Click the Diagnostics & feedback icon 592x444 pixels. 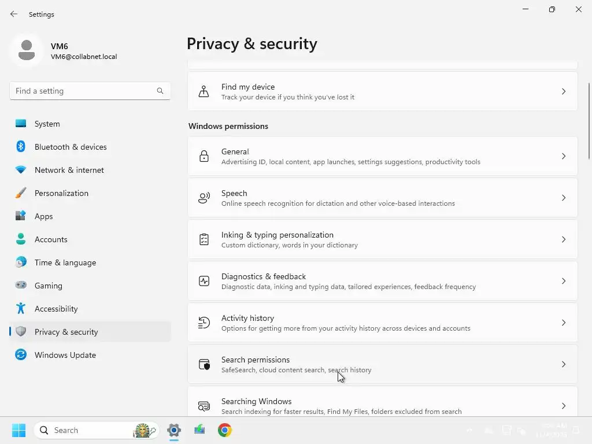203,281
